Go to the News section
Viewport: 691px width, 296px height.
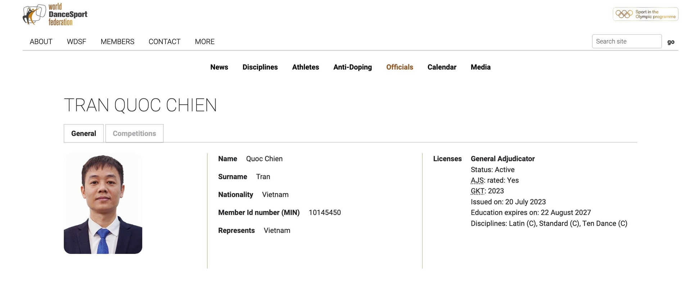[219, 67]
